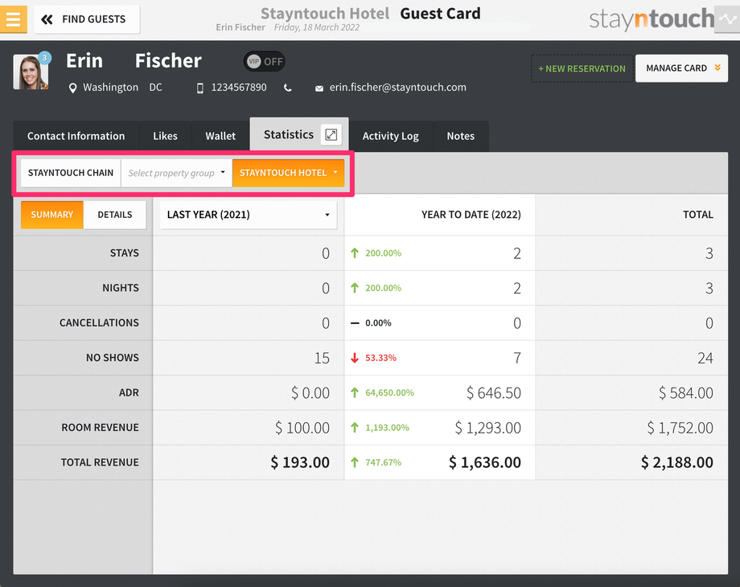
Task: Click the TOTAL column header
Action: tap(698, 215)
